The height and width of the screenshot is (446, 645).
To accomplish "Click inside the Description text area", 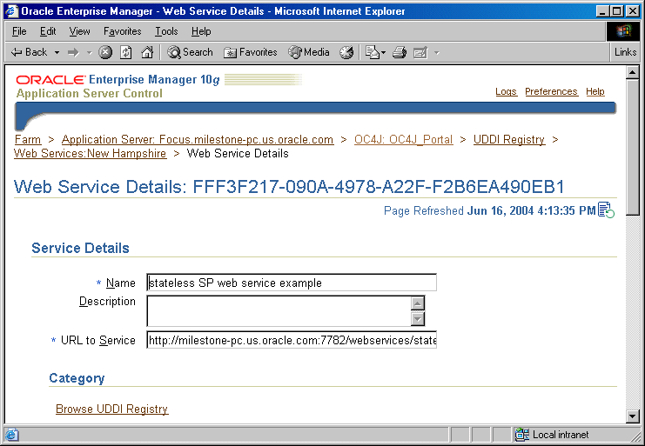I will pos(279,311).
